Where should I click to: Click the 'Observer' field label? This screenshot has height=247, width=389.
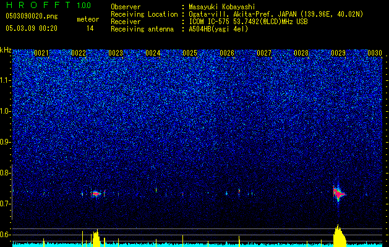point(126,7)
